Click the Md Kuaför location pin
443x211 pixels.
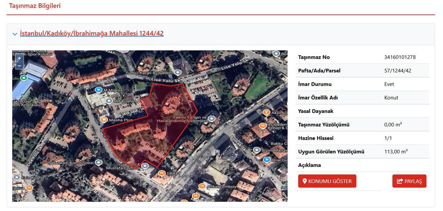tap(109, 101)
